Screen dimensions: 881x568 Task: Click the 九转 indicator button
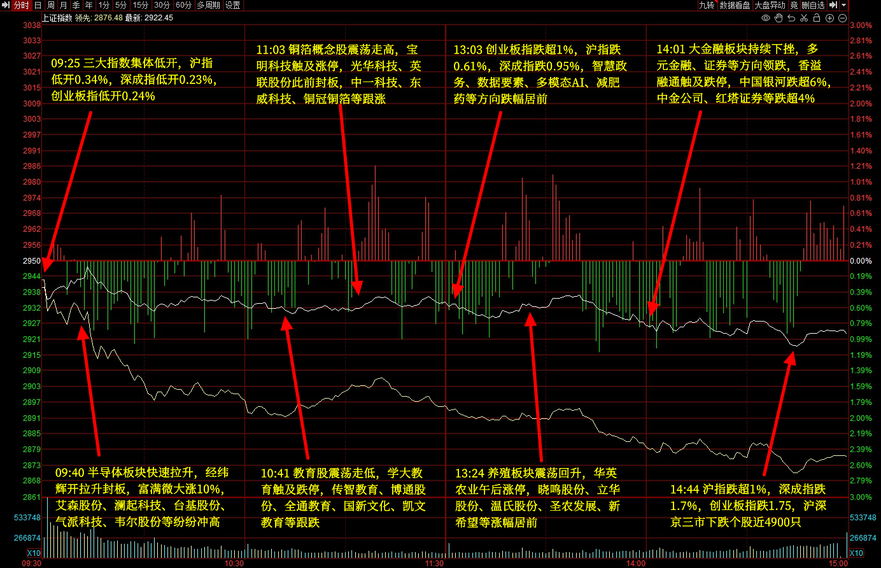[x=707, y=5]
